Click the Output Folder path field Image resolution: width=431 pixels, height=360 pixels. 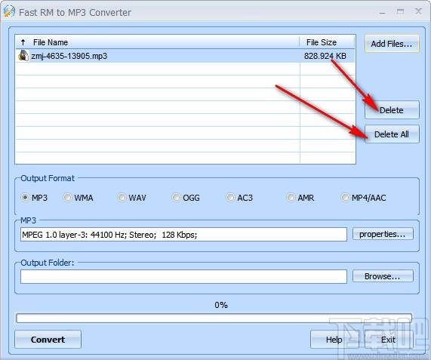coord(183,276)
